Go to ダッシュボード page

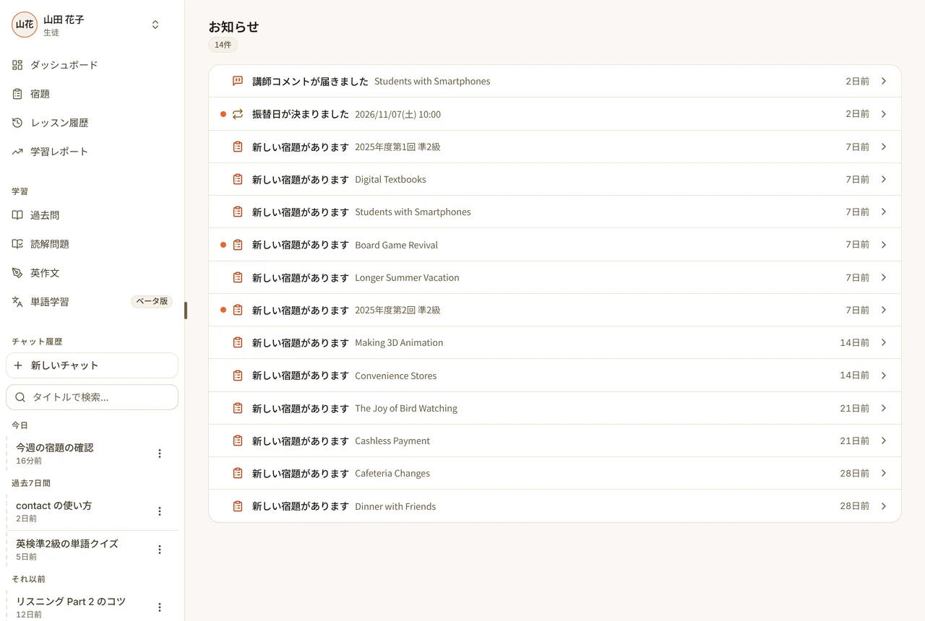point(92,65)
